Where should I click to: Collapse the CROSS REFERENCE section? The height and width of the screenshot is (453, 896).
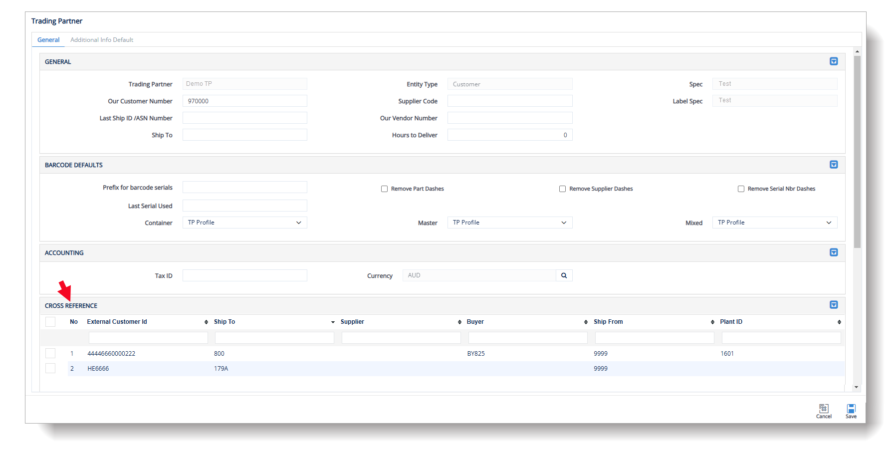(x=833, y=305)
